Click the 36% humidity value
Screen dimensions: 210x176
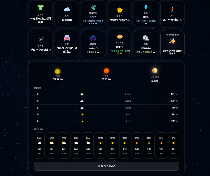[x=146, y=17]
